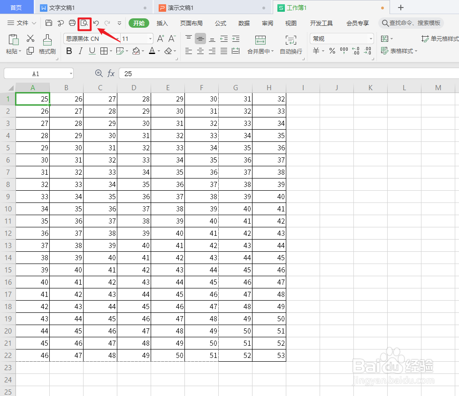Toggle center horizontal alignment
This screenshot has height=396, width=459.
click(200, 51)
